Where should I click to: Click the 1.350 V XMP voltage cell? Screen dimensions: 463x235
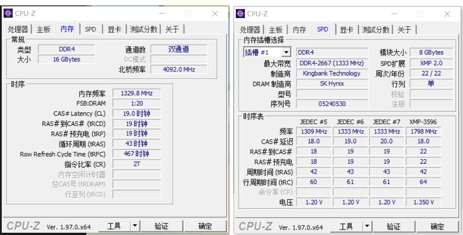point(424,202)
